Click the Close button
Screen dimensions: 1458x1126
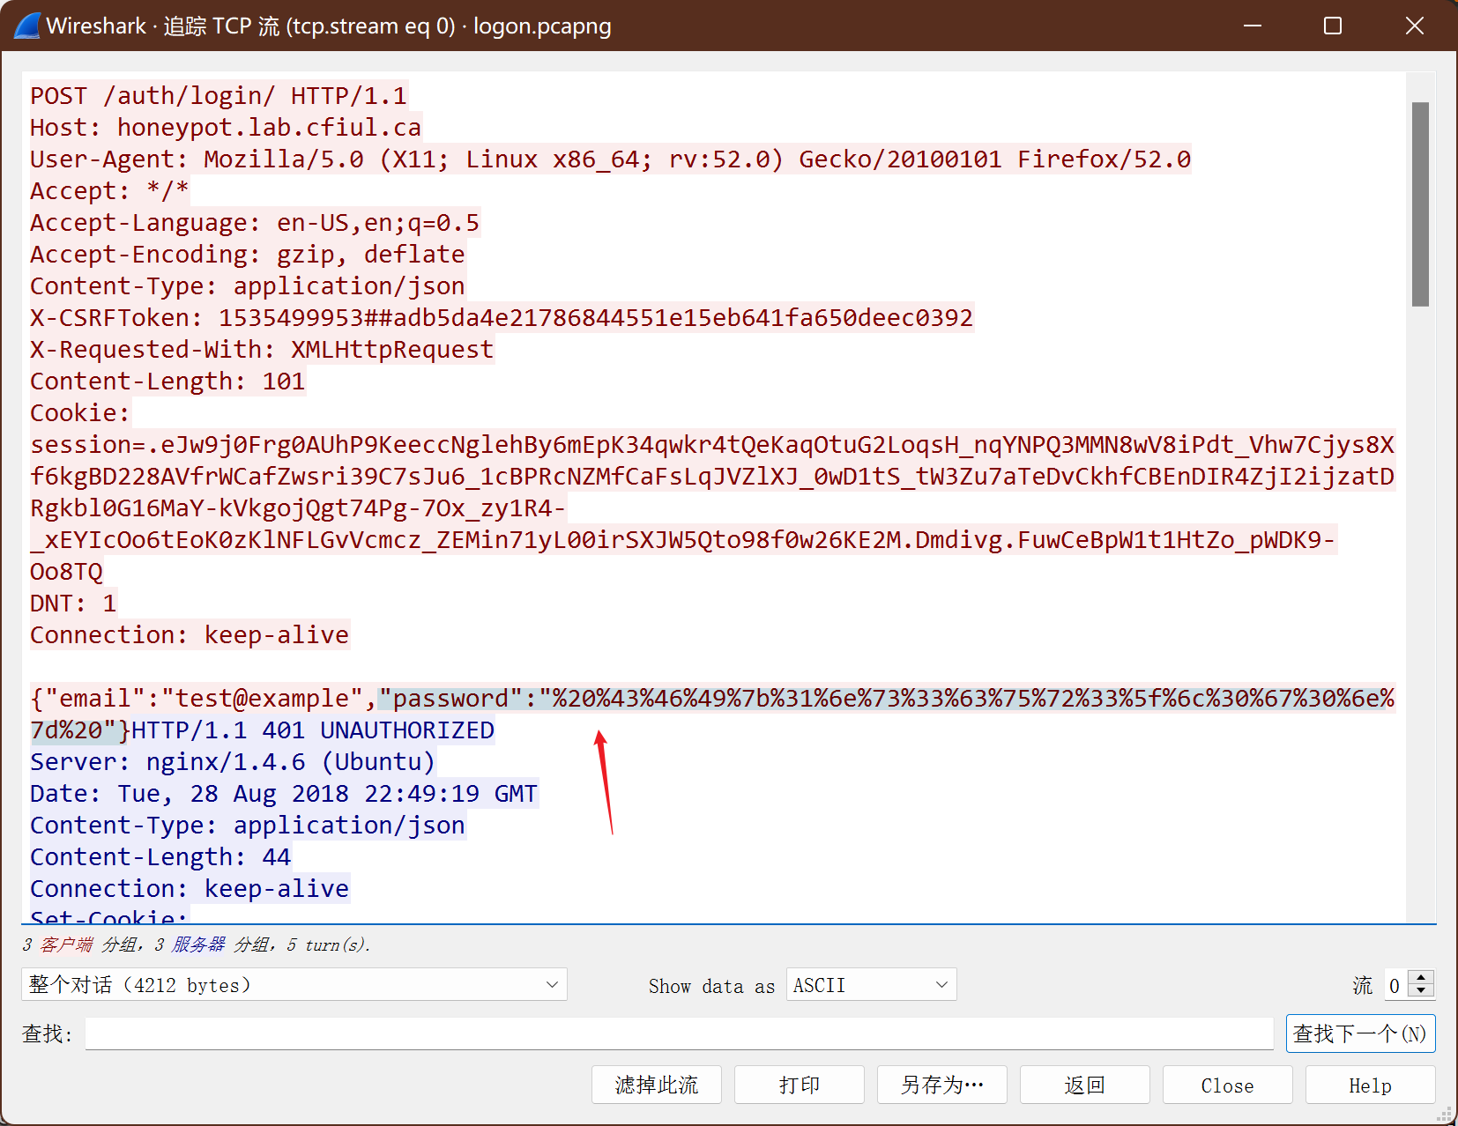(x=1228, y=1085)
